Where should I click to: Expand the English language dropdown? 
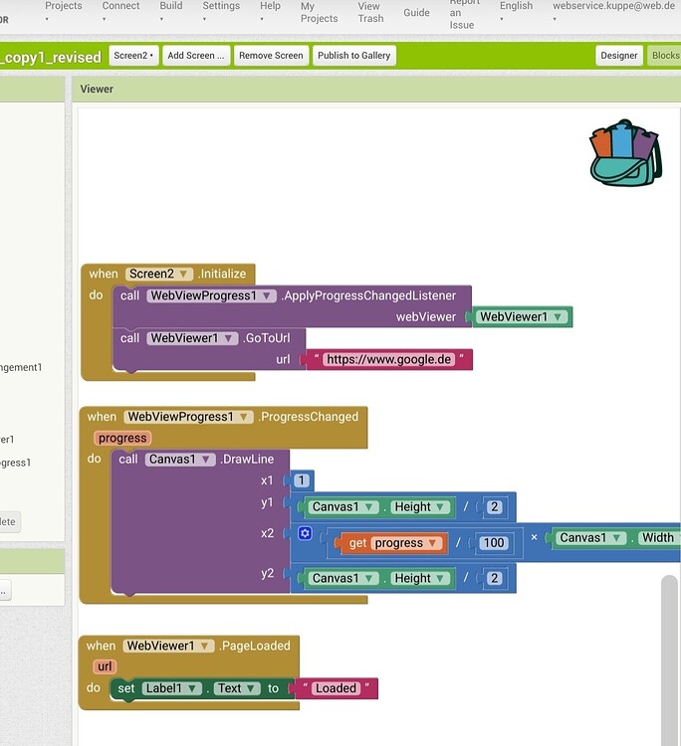coord(516,10)
